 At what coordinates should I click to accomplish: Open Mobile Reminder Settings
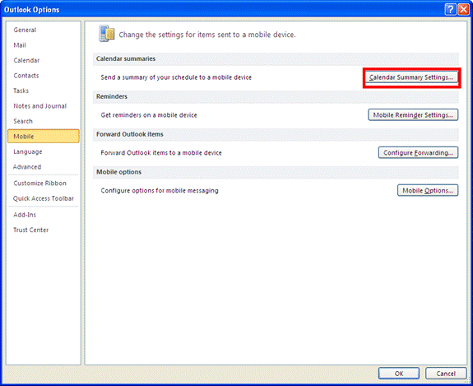click(413, 115)
